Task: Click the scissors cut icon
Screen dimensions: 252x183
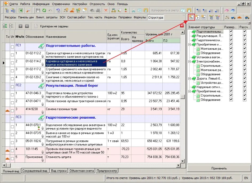Action: coord(133,11)
